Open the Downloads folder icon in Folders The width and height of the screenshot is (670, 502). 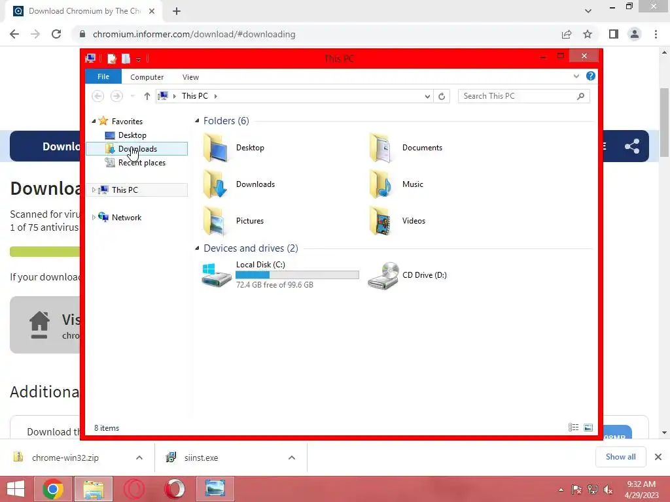pyautogui.click(x=215, y=184)
